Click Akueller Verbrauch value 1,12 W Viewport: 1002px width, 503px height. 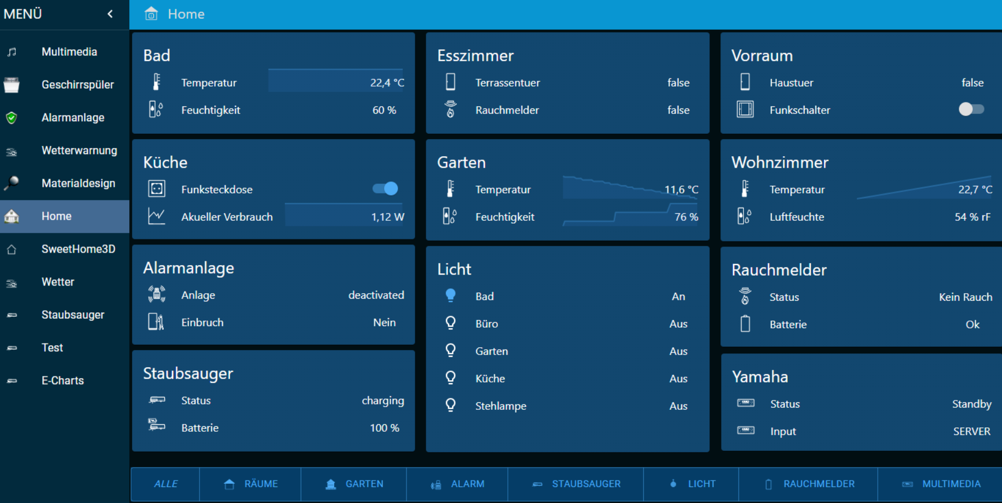pyautogui.click(x=387, y=217)
